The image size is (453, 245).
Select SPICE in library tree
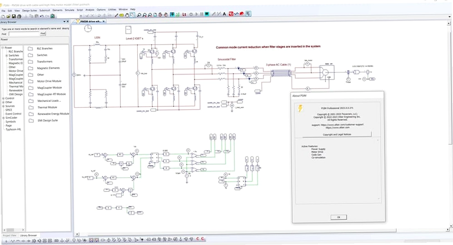pos(9,110)
